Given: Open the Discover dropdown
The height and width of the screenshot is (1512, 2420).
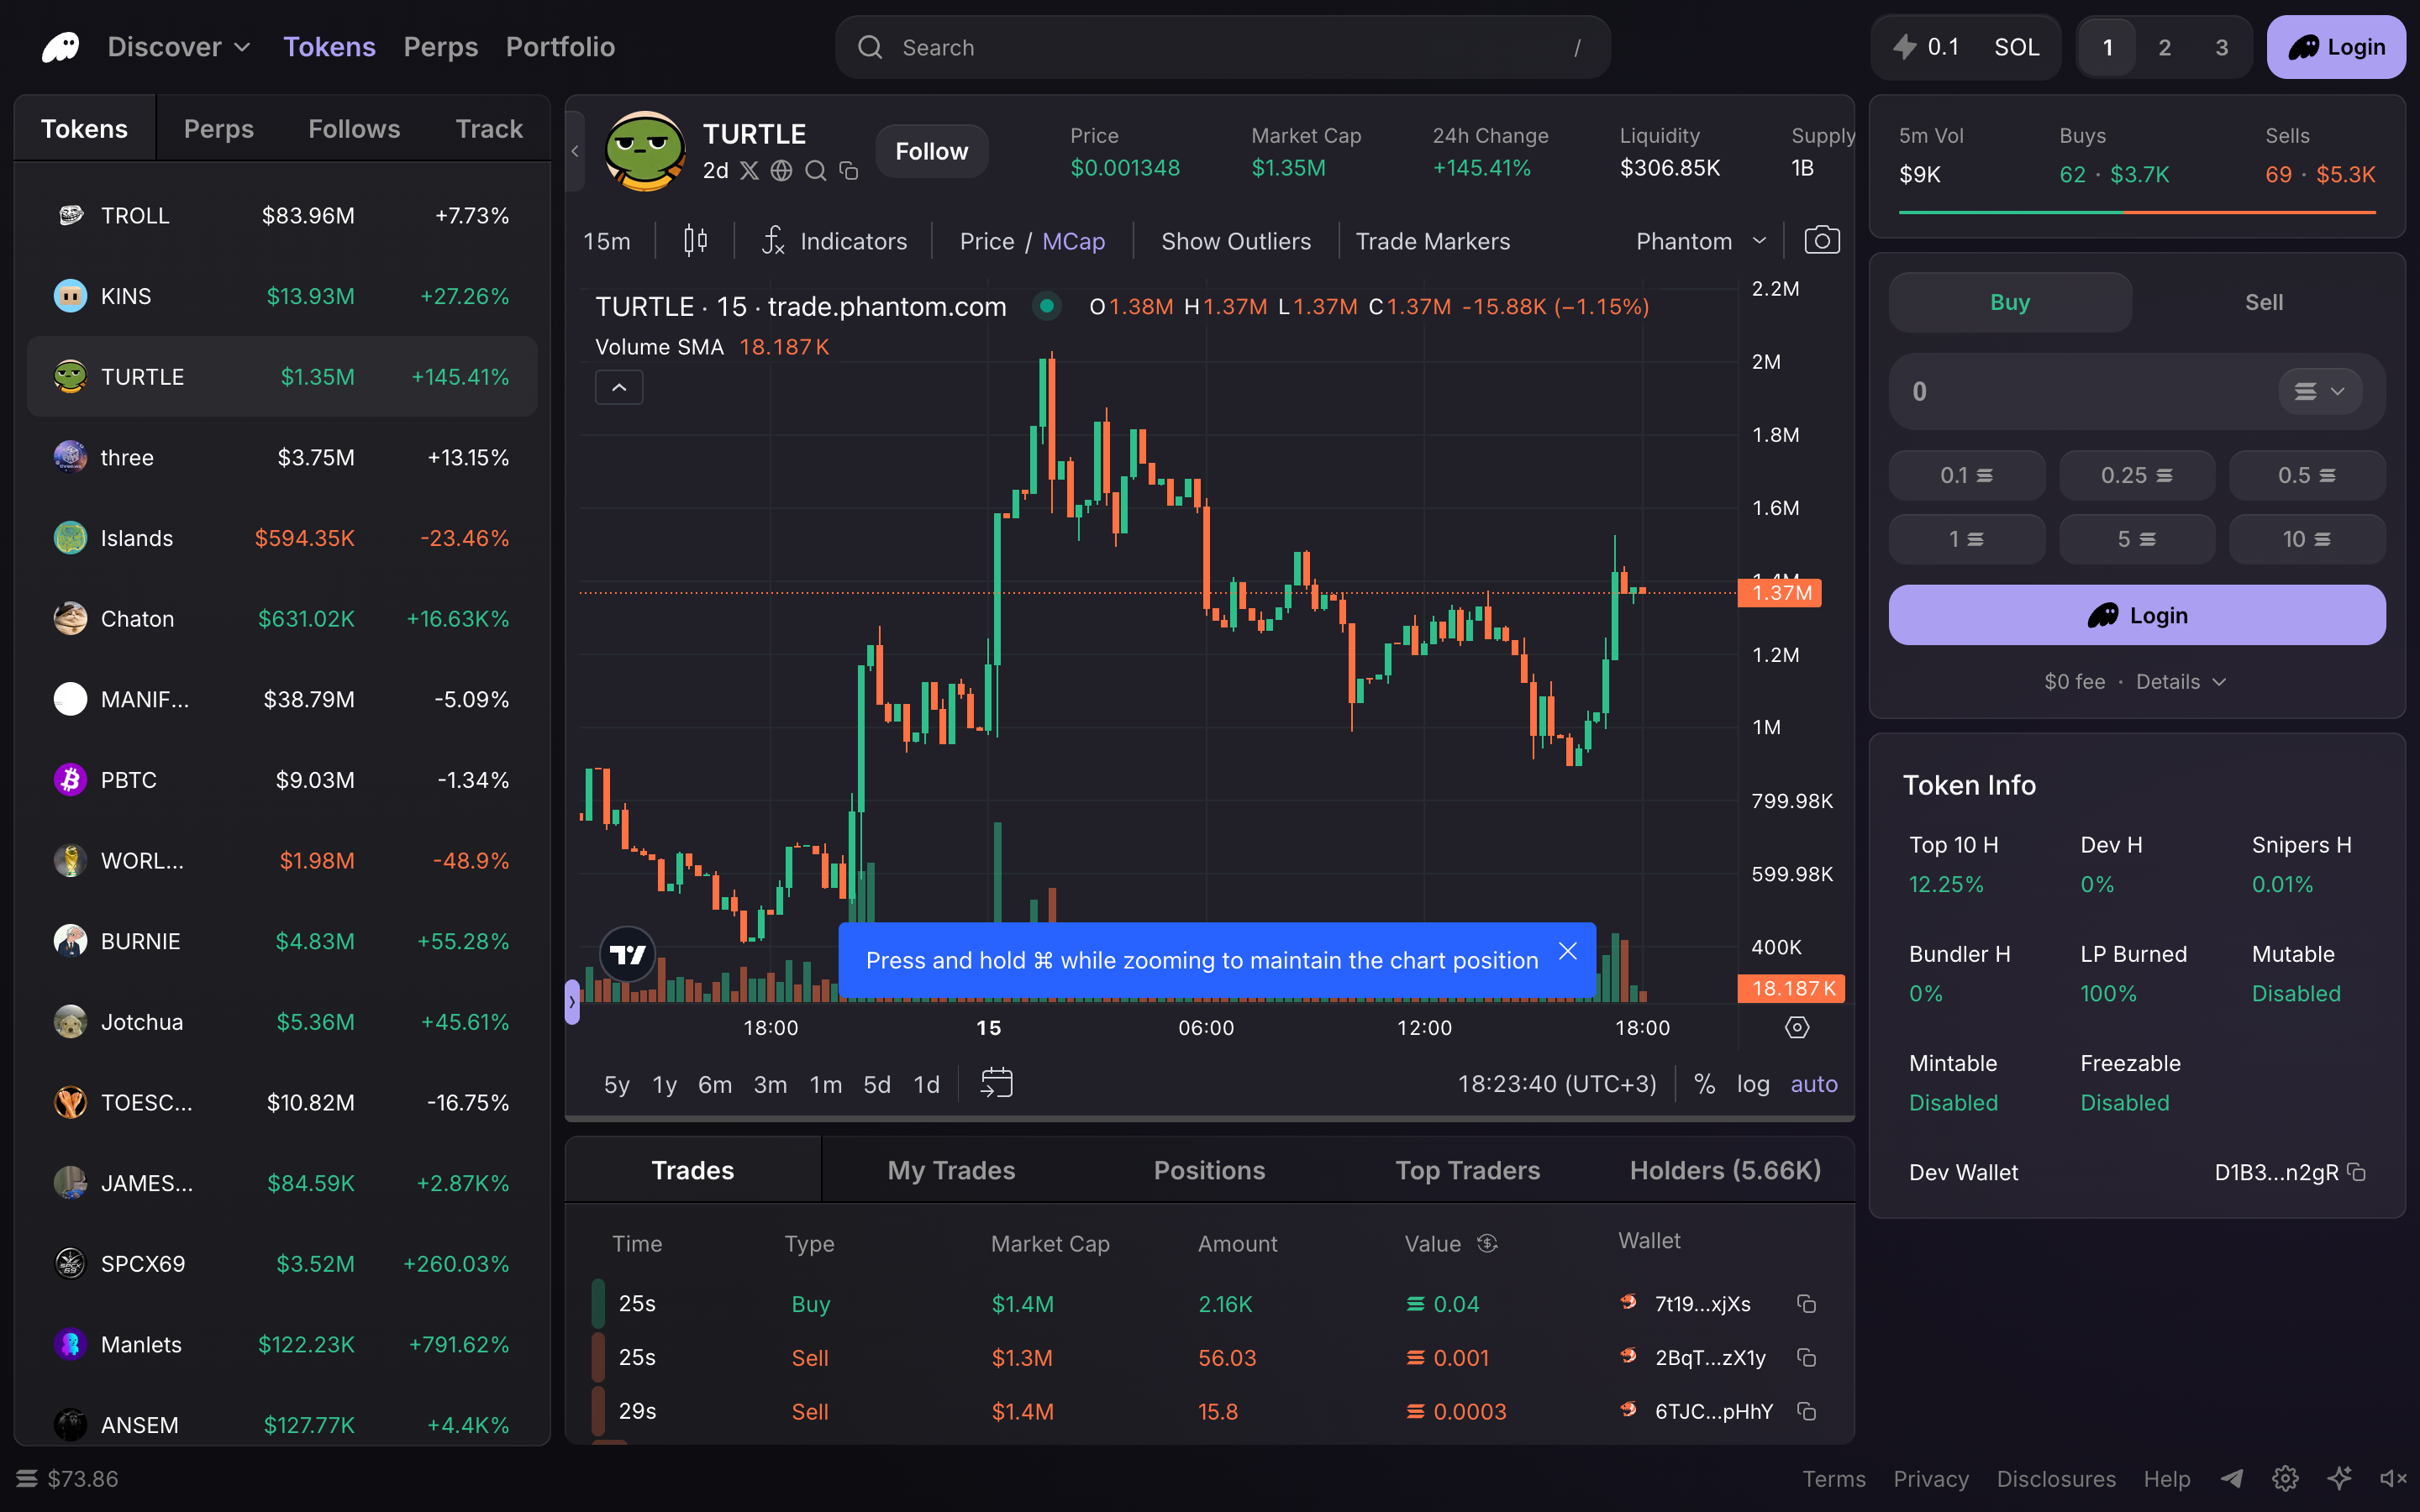Looking at the screenshot, I should pyautogui.click(x=178, y=47).
